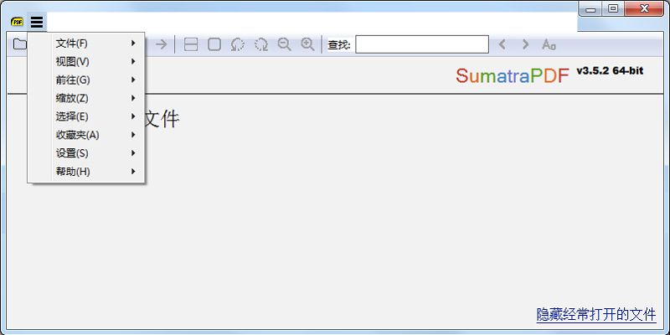Toggle match case search option
Viewport: 670px width, 335px height.
(x=549, y=44)
